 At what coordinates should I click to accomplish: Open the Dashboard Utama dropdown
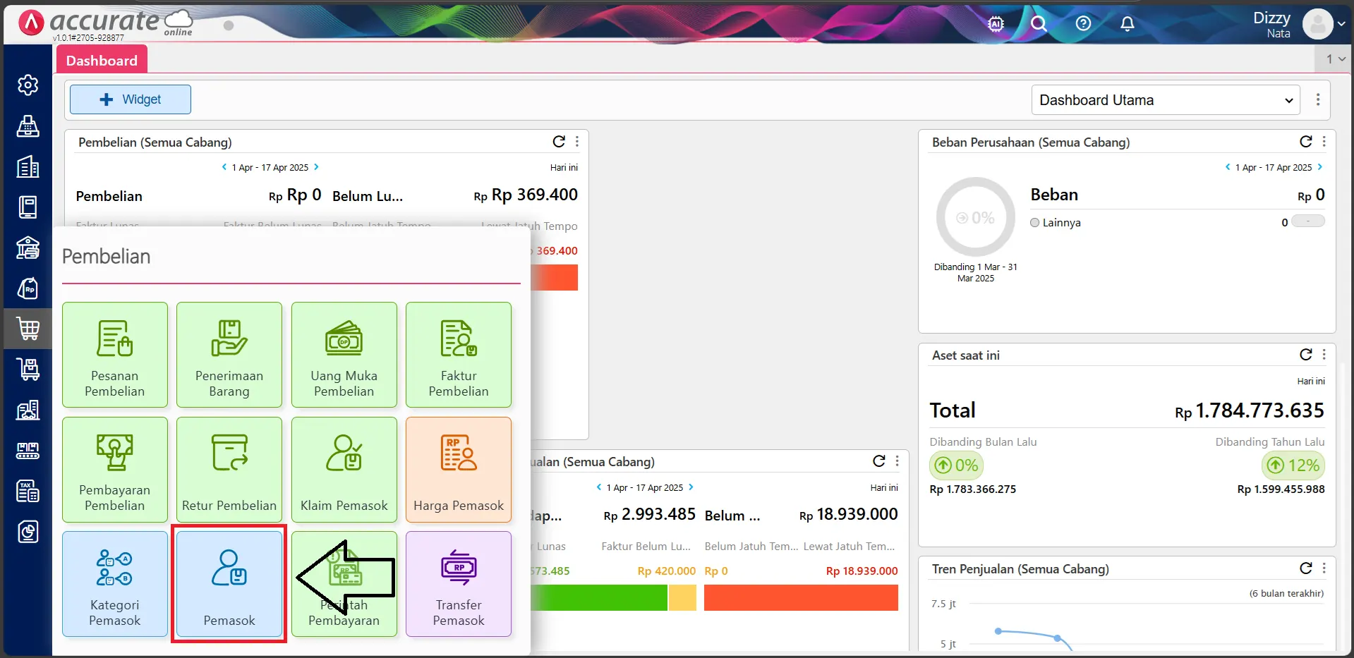[1164, 99]
